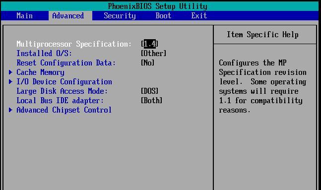Click the Item Specific Help heading

pyautogui.click(x=262, y=35)
